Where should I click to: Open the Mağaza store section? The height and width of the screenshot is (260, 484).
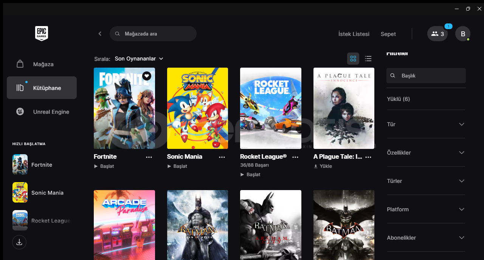point(42,64)
